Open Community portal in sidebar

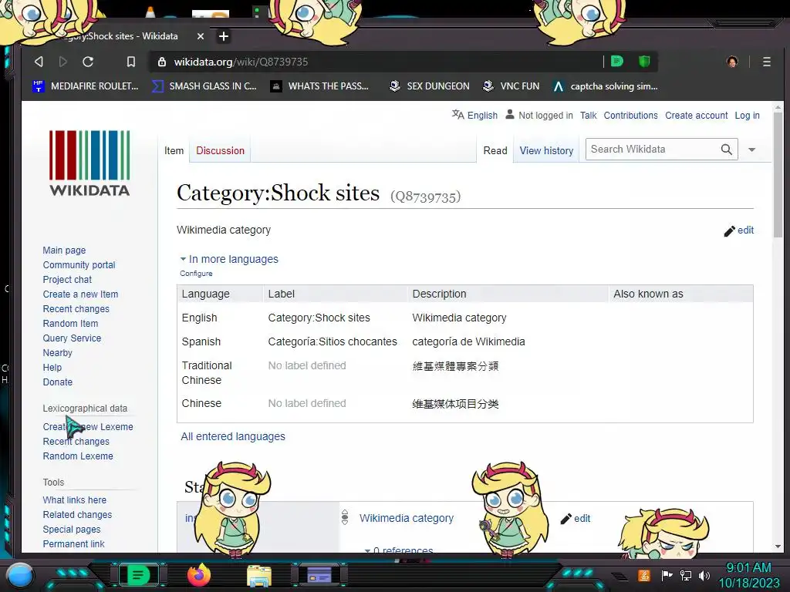tap(79, 265)
